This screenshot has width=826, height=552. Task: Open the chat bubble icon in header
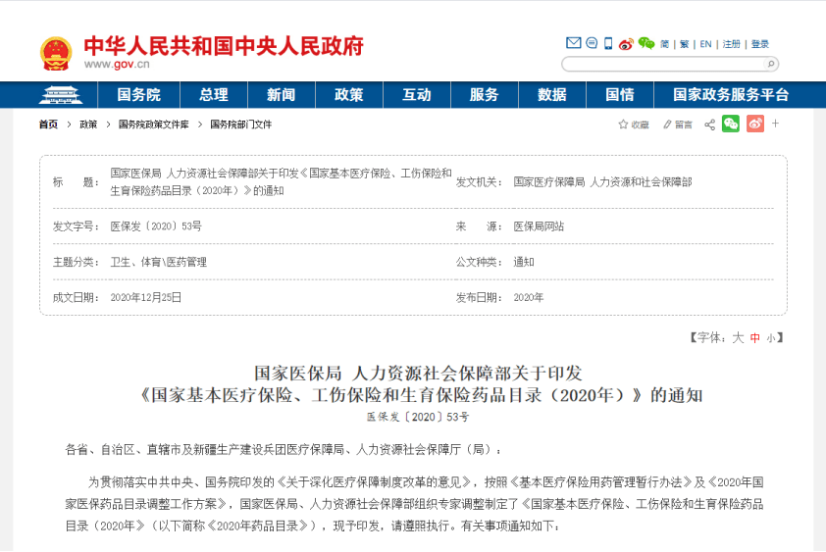pyautogui.click(x=592, y=43)
